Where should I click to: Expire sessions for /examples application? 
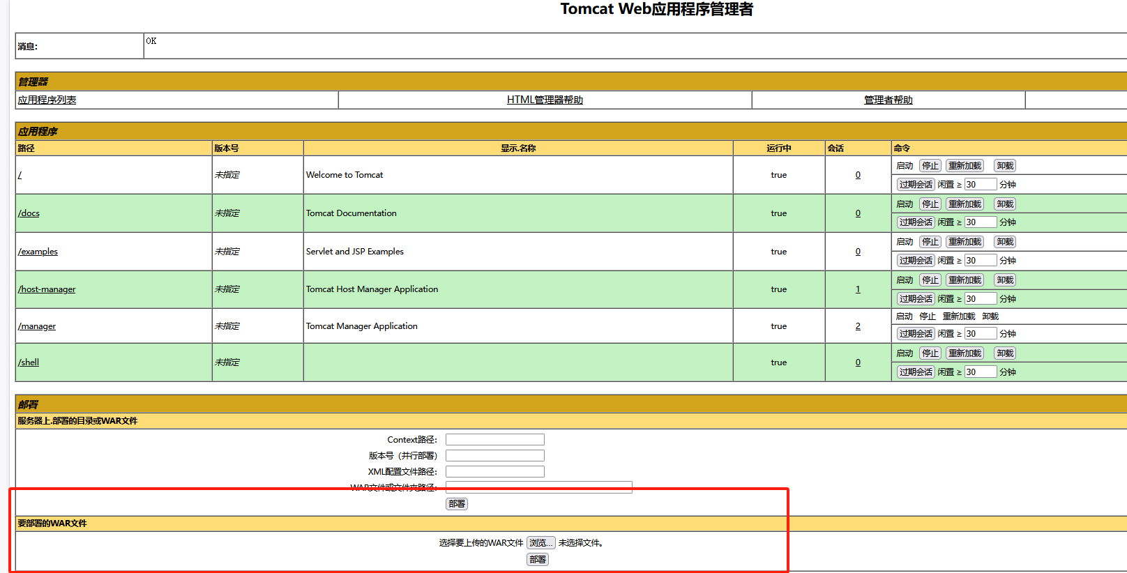916,261
